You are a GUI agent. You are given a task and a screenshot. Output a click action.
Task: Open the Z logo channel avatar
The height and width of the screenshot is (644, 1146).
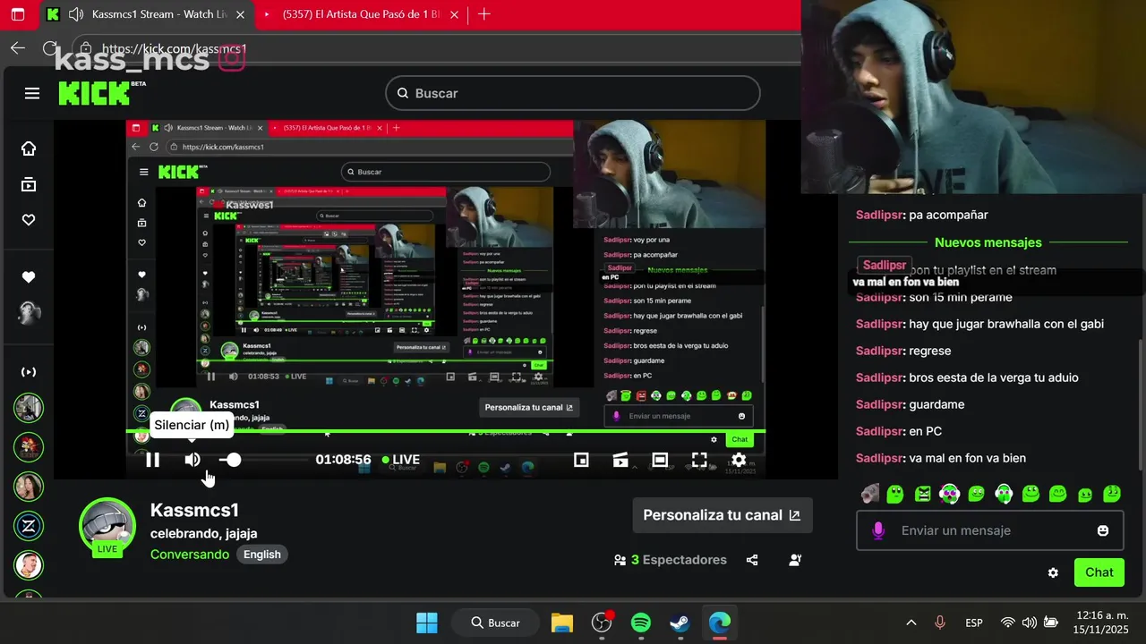pos(29,526)
